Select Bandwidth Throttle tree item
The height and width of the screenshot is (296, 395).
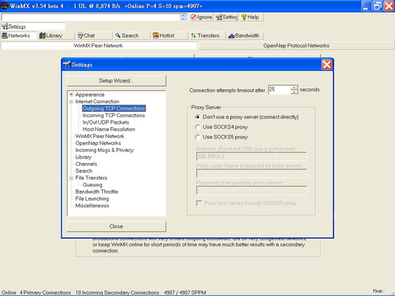tap(97, 192)
